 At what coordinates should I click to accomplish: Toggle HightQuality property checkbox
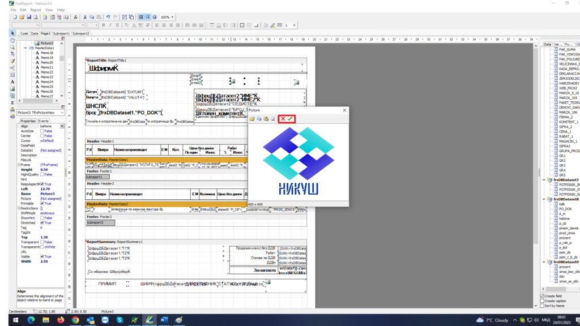[x=42, y=174]
